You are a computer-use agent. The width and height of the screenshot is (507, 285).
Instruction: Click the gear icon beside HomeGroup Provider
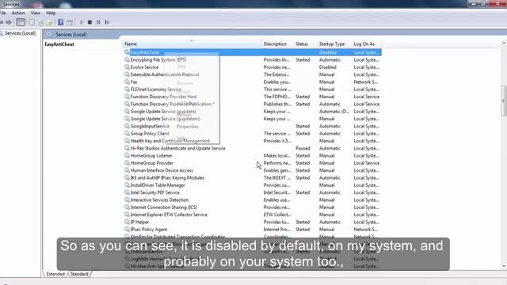click(127, 163)
